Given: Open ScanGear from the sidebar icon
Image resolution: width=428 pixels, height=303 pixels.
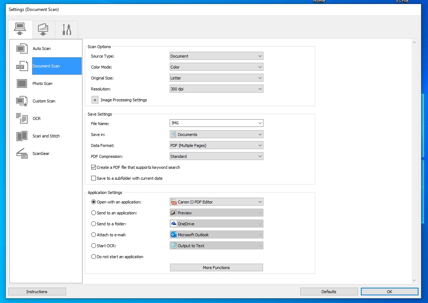Looking at the screenshot, I should pos(22,154).
